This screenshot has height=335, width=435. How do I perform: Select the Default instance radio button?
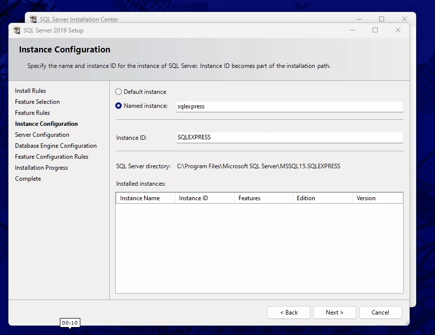[118, 92]
